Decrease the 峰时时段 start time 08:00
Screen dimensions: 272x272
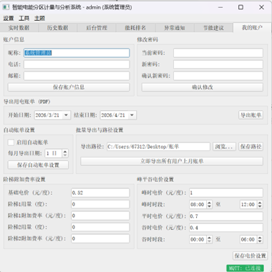pyautogui.click(x=209, y=206)
